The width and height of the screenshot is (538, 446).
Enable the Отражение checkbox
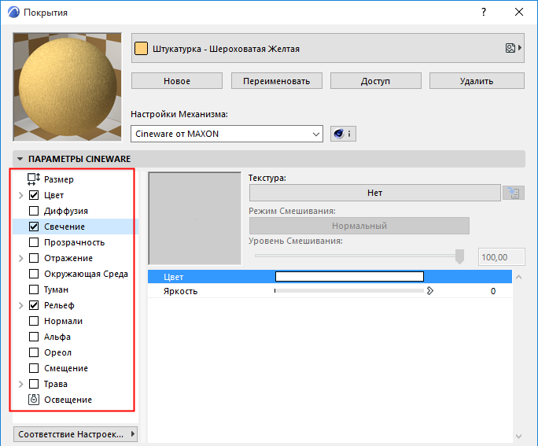coord(34,258)
